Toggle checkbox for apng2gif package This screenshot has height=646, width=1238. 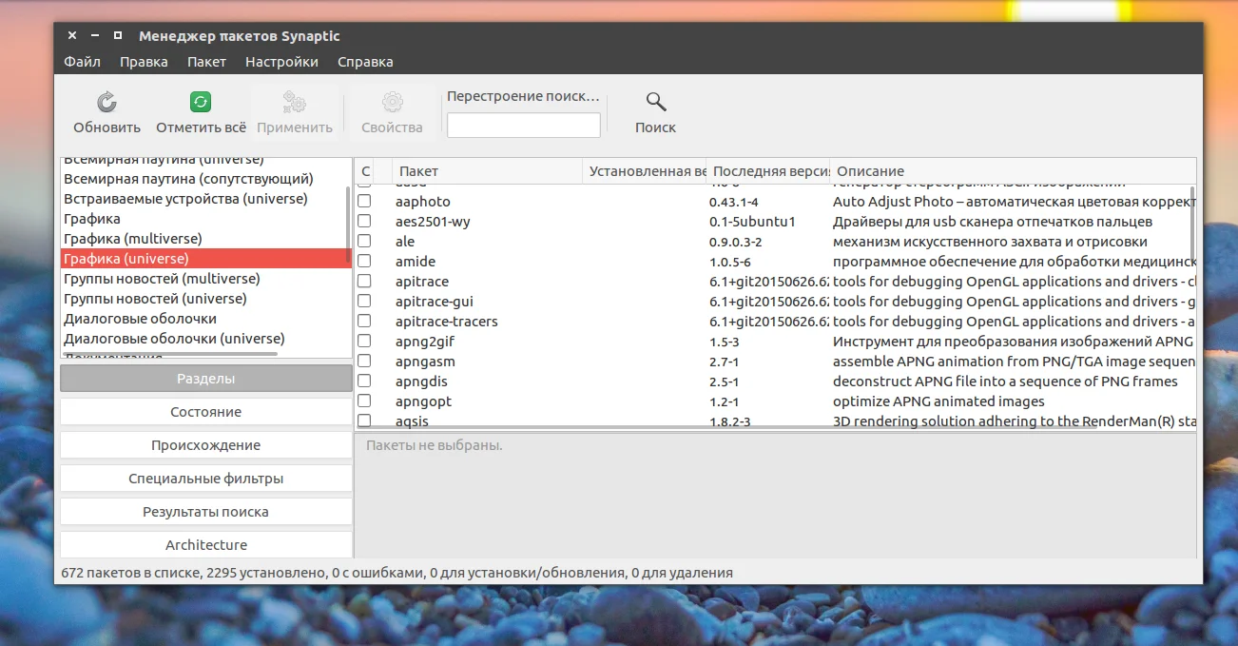pyautogui.click(x=364, y=342)
